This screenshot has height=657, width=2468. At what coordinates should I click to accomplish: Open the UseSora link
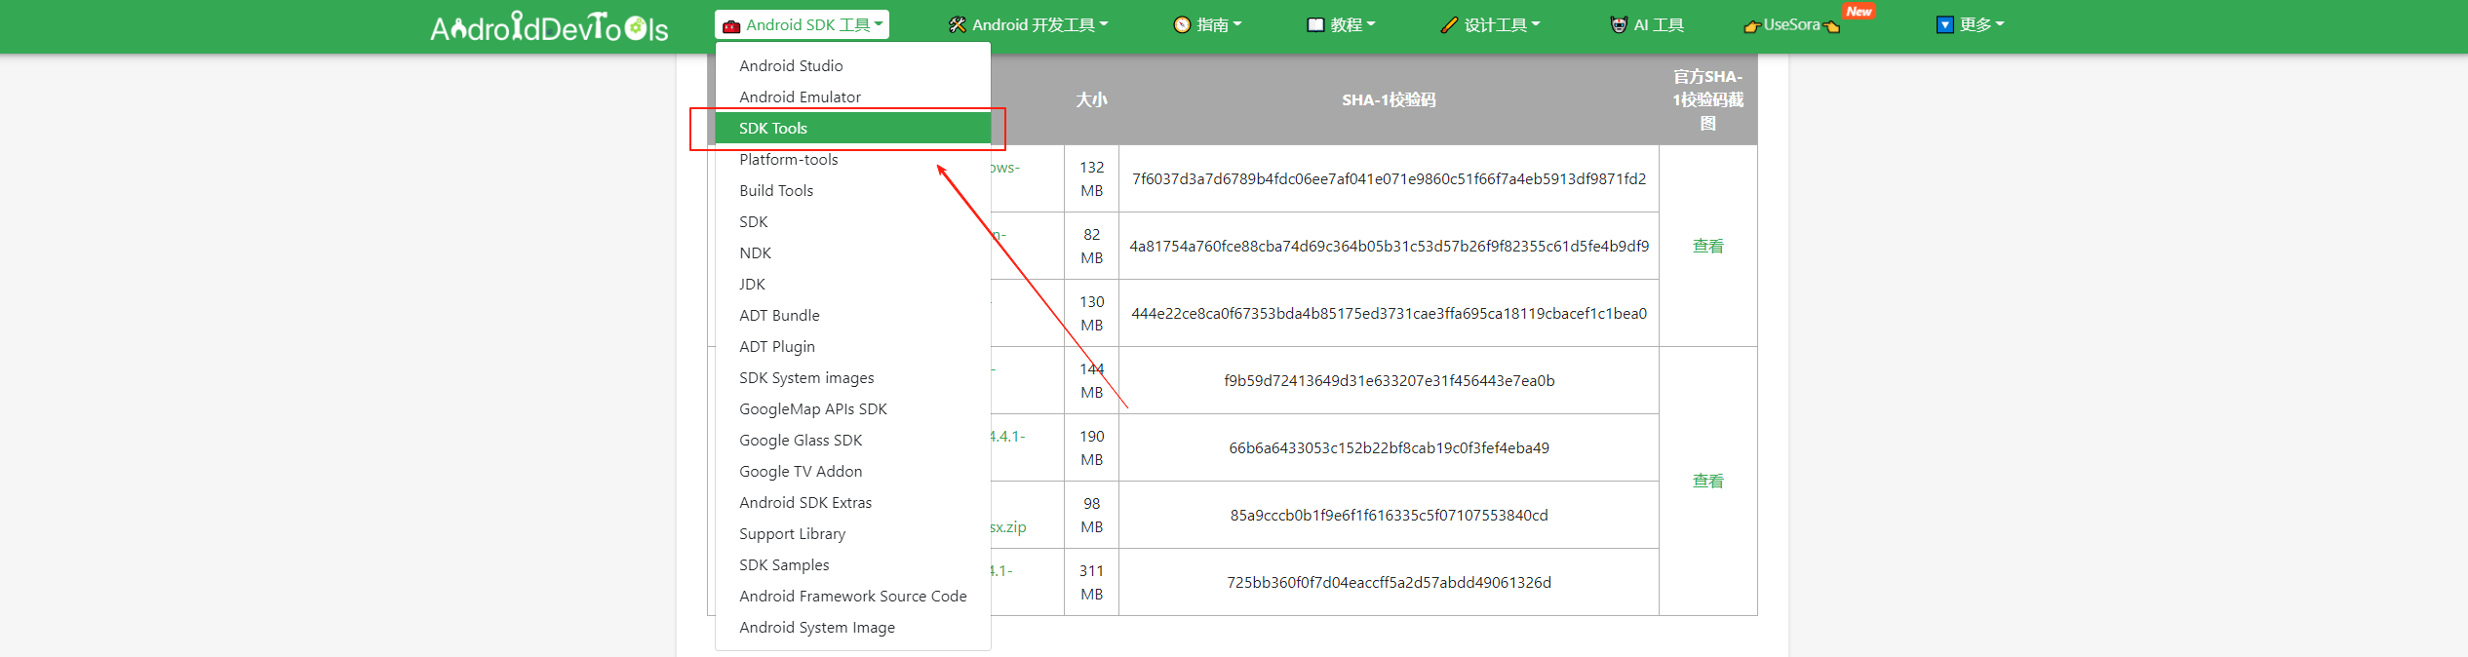pos(1792,25)
